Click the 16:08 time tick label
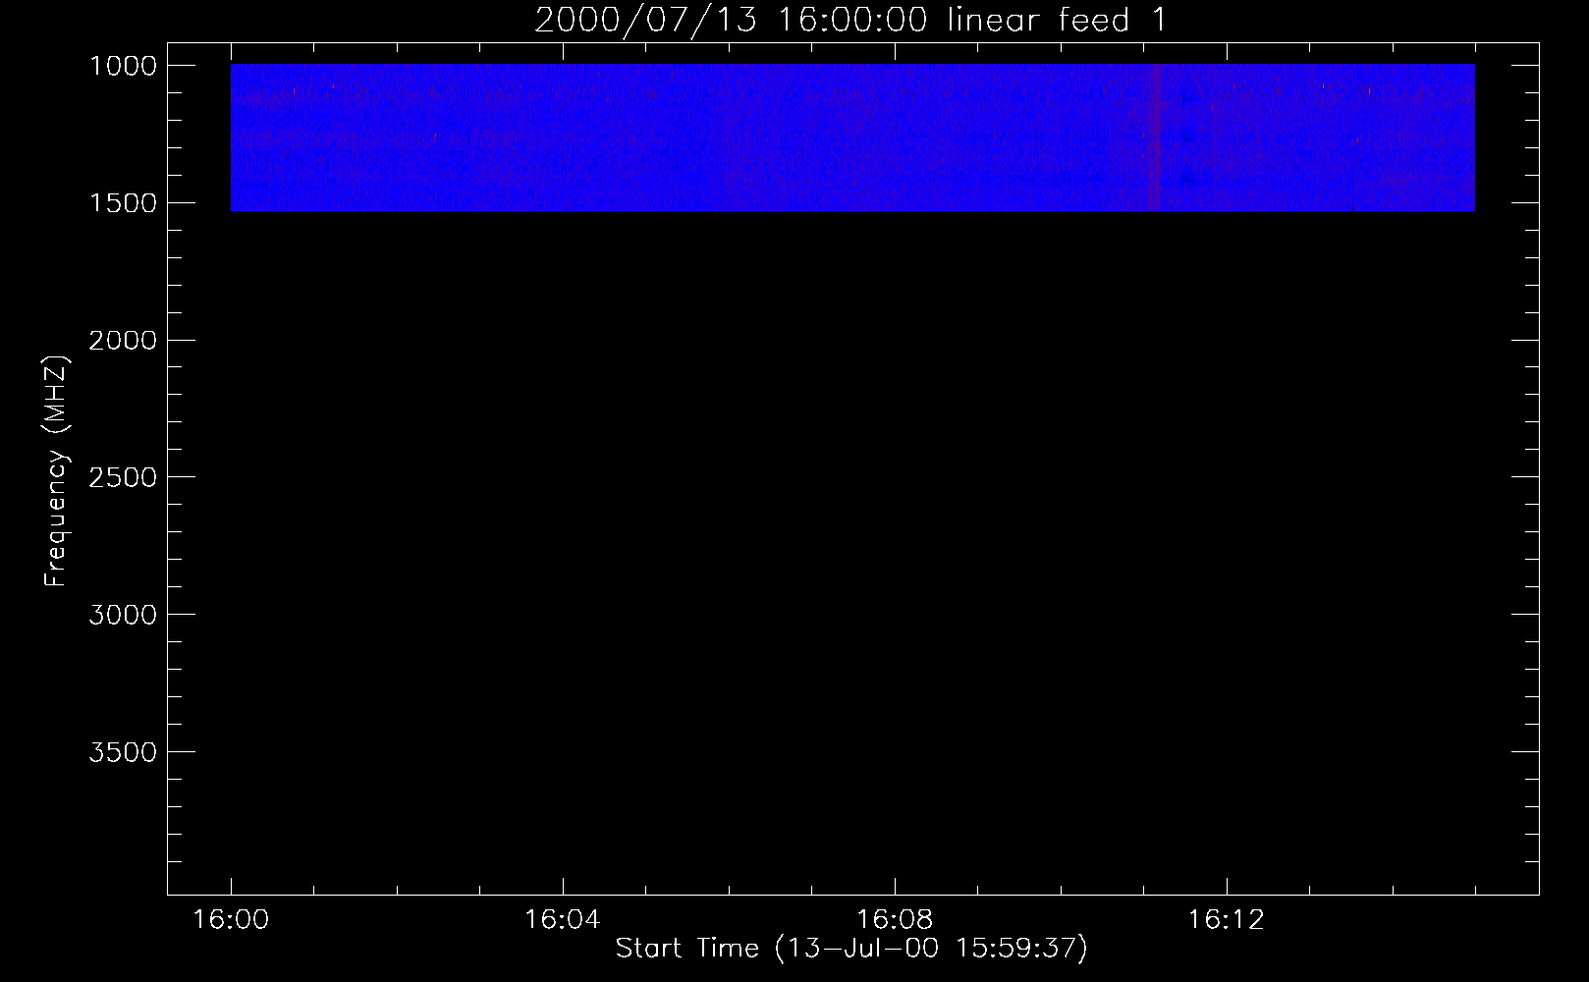This screenshot has height=982, width=1589. [895, 920]
